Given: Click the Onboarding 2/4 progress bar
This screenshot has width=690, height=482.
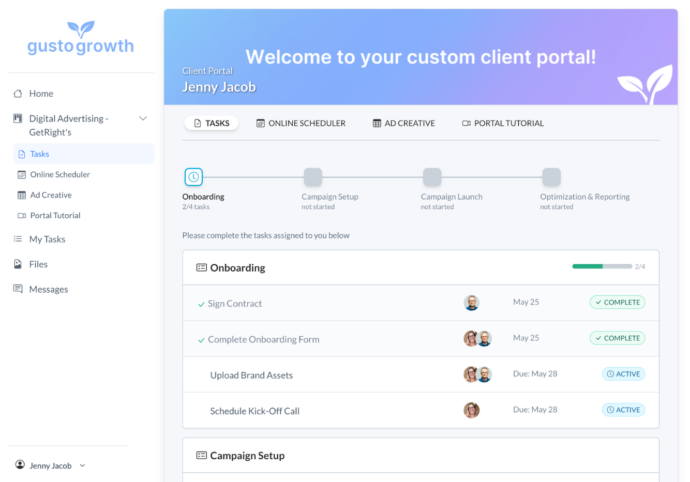Looking at the screenshot, I should click(x=602, y=266).
